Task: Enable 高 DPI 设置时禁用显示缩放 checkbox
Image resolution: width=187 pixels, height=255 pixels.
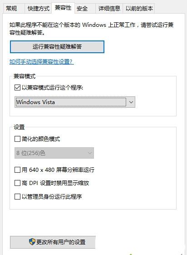Action: point(17,183)
